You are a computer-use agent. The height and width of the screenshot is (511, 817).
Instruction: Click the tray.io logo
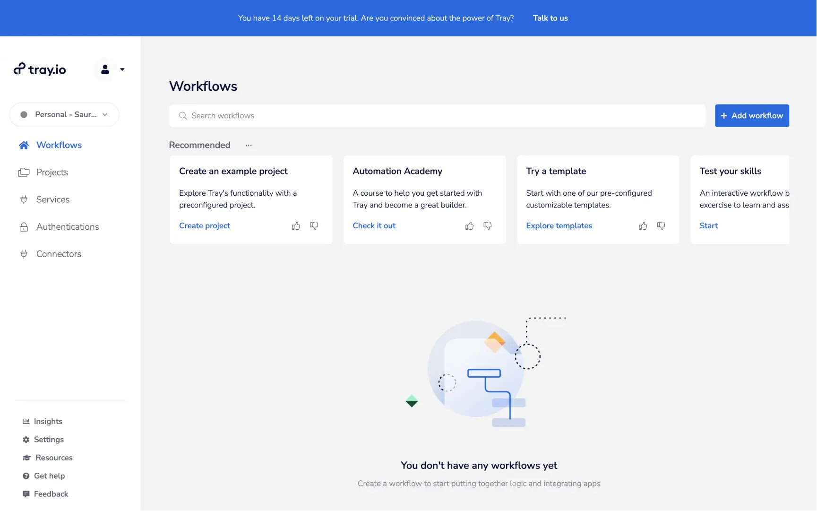(x=40, y=69)
